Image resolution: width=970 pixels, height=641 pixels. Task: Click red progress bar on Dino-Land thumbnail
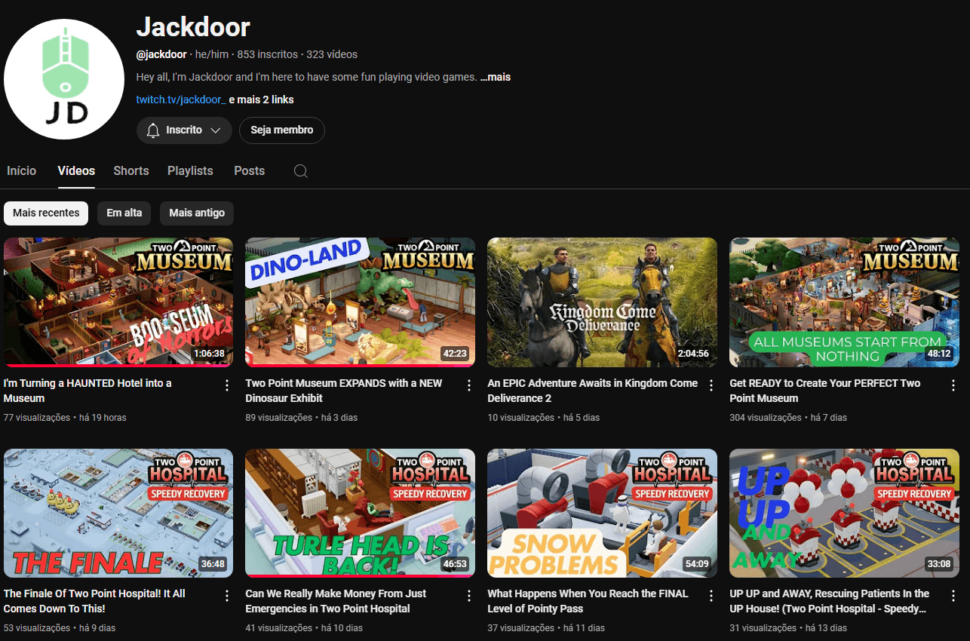coord(360,366)
